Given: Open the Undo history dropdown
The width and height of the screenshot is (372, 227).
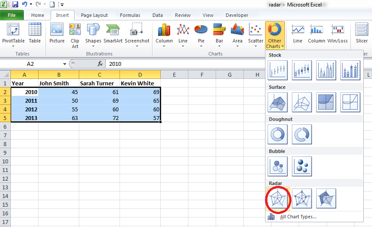Looking at the screenshot, I should [x=31, y=4].
